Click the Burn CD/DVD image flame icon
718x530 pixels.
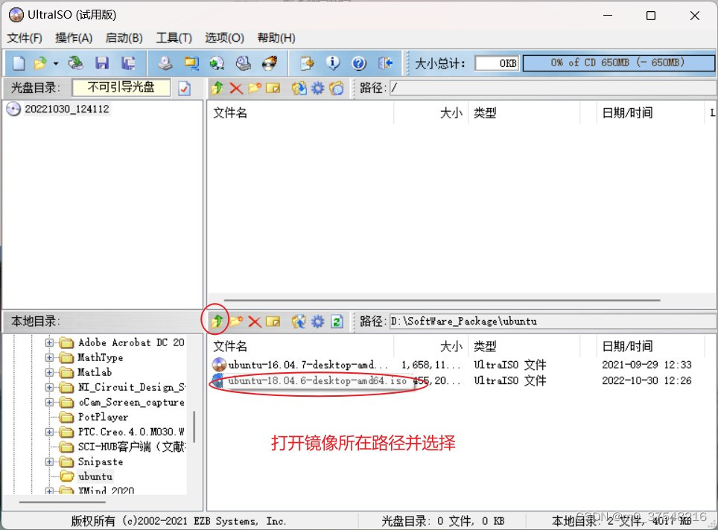coord(270,63)
